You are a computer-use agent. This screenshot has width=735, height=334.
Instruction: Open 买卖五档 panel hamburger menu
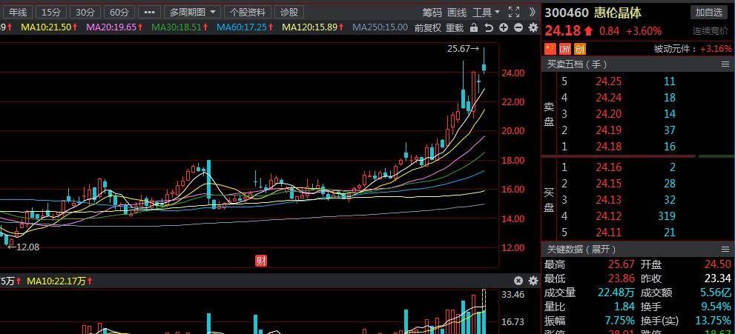[x=725, y=64]
